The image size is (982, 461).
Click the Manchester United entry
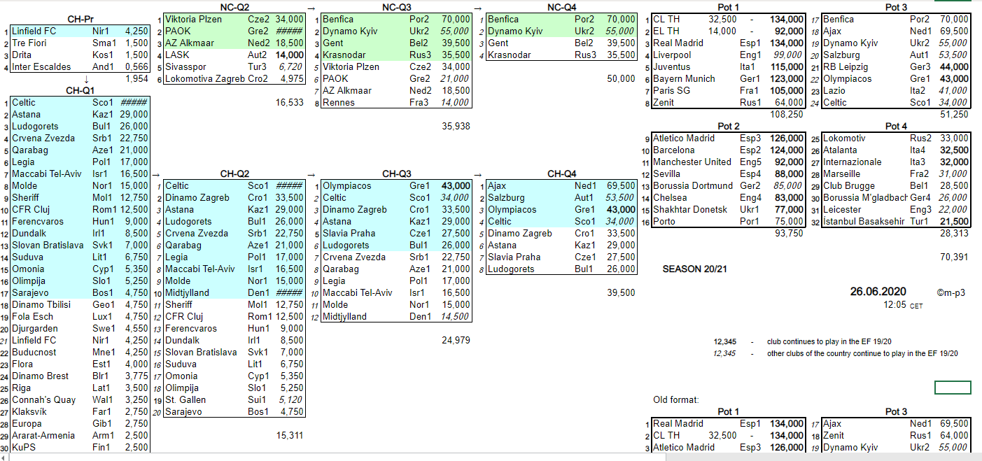[692, 162]
